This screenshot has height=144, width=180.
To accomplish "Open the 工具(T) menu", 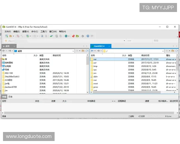I will 43,31.
